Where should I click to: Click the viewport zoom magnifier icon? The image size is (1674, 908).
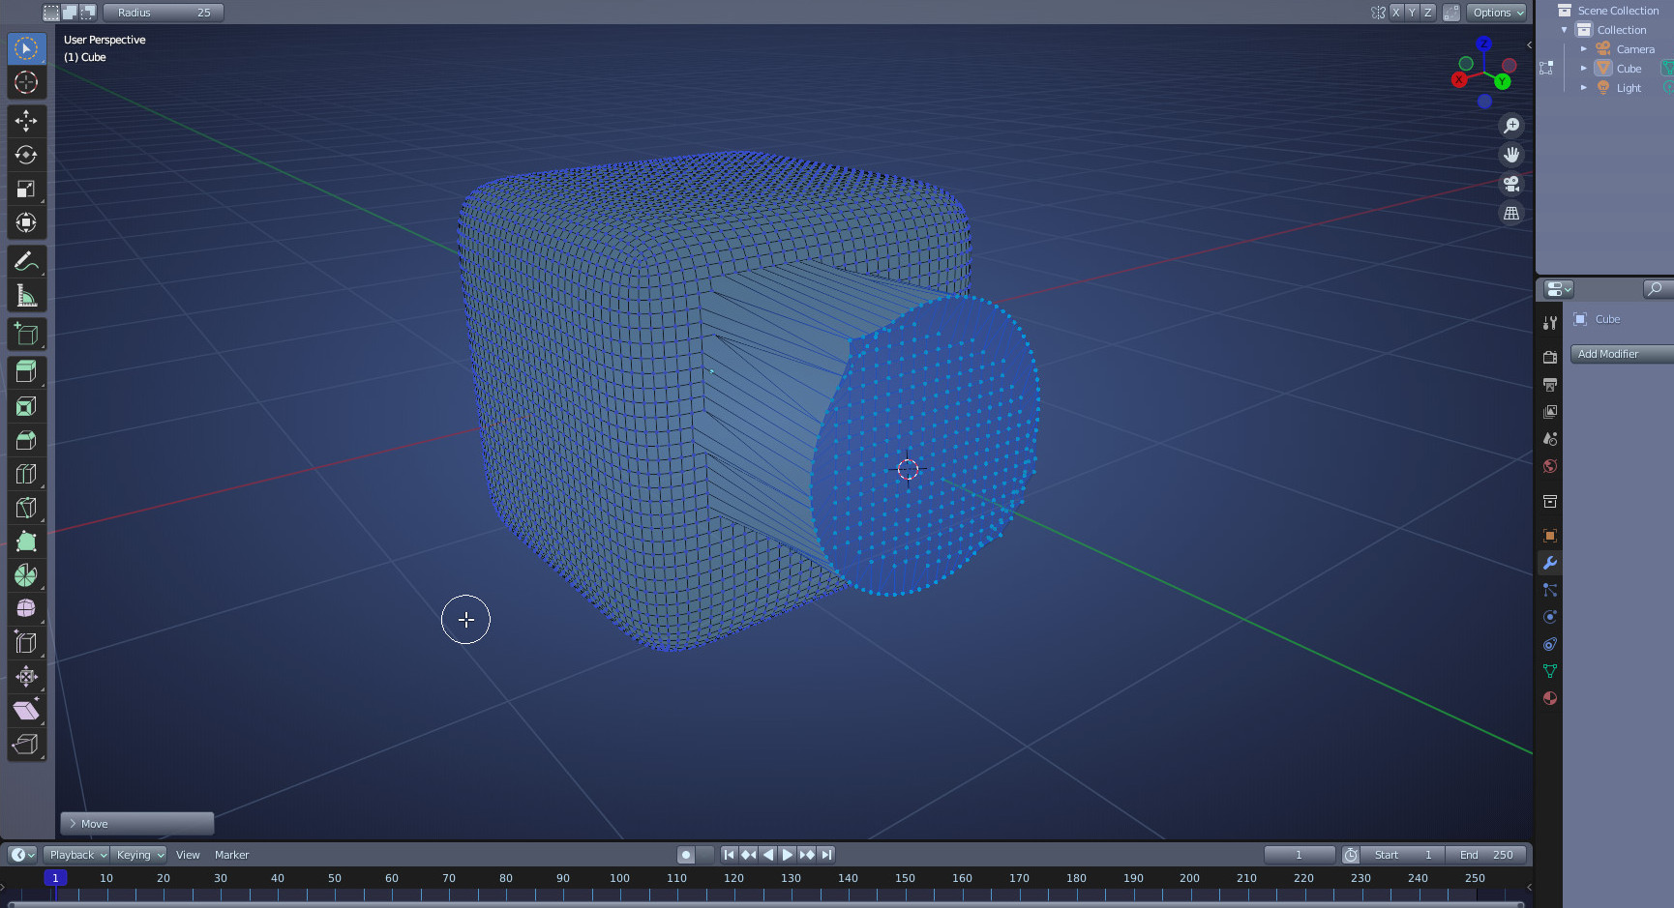coord(1511,126)
